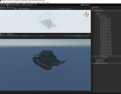This screenshot has height=94, width=121.
Task: Click the Hierarchy add (+) button
Action: point(93,9)
